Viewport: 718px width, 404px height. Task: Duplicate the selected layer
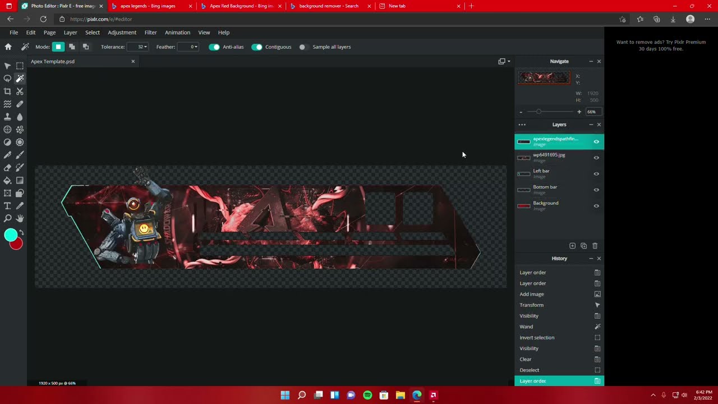click(583, 246)
